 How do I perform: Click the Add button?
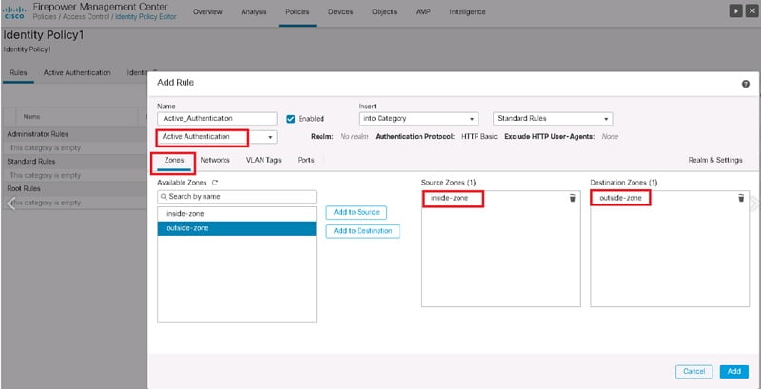coord(733,372)
